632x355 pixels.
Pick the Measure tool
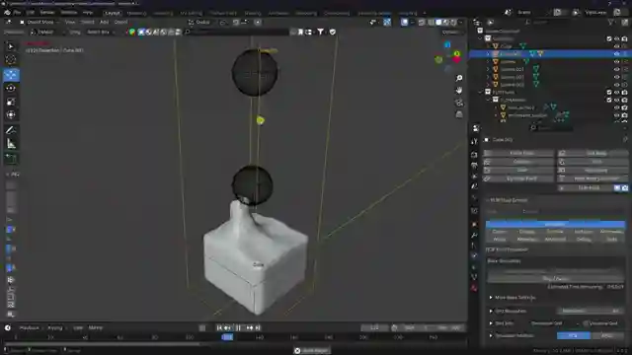(11, 144)
